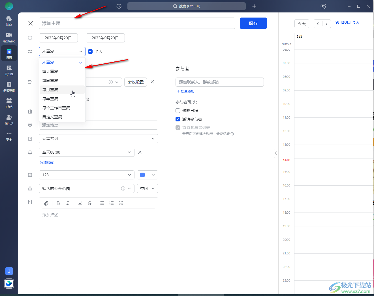Click the history clock icon in title bar
374x296 pixels.
[x=119, y=6]
